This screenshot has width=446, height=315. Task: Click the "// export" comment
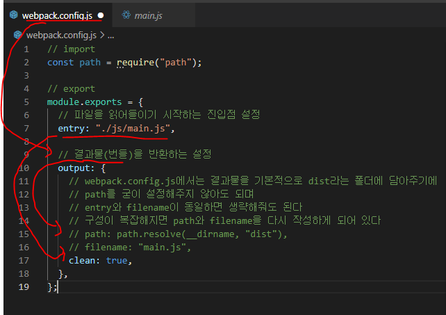(x=71, y=89)
